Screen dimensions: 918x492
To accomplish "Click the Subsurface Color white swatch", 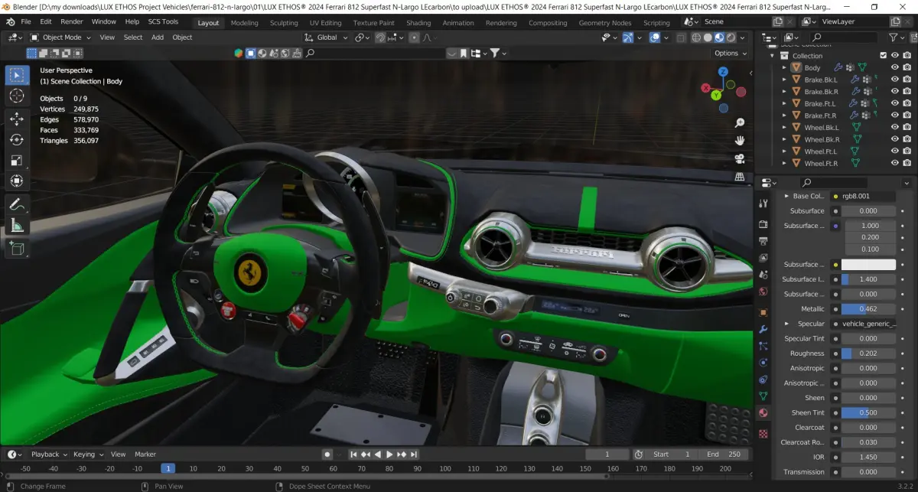I will [868, 265].
